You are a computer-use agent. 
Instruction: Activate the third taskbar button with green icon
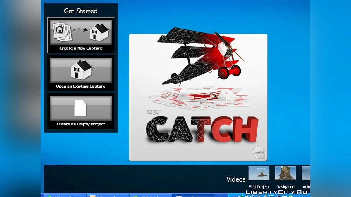click(x=150, y=196)
